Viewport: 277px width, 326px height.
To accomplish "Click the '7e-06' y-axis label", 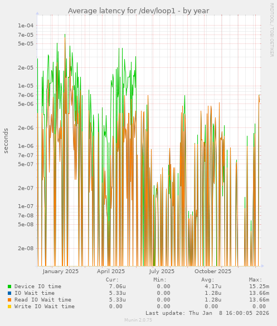I will pyautogui.click(x=26, y=95).
